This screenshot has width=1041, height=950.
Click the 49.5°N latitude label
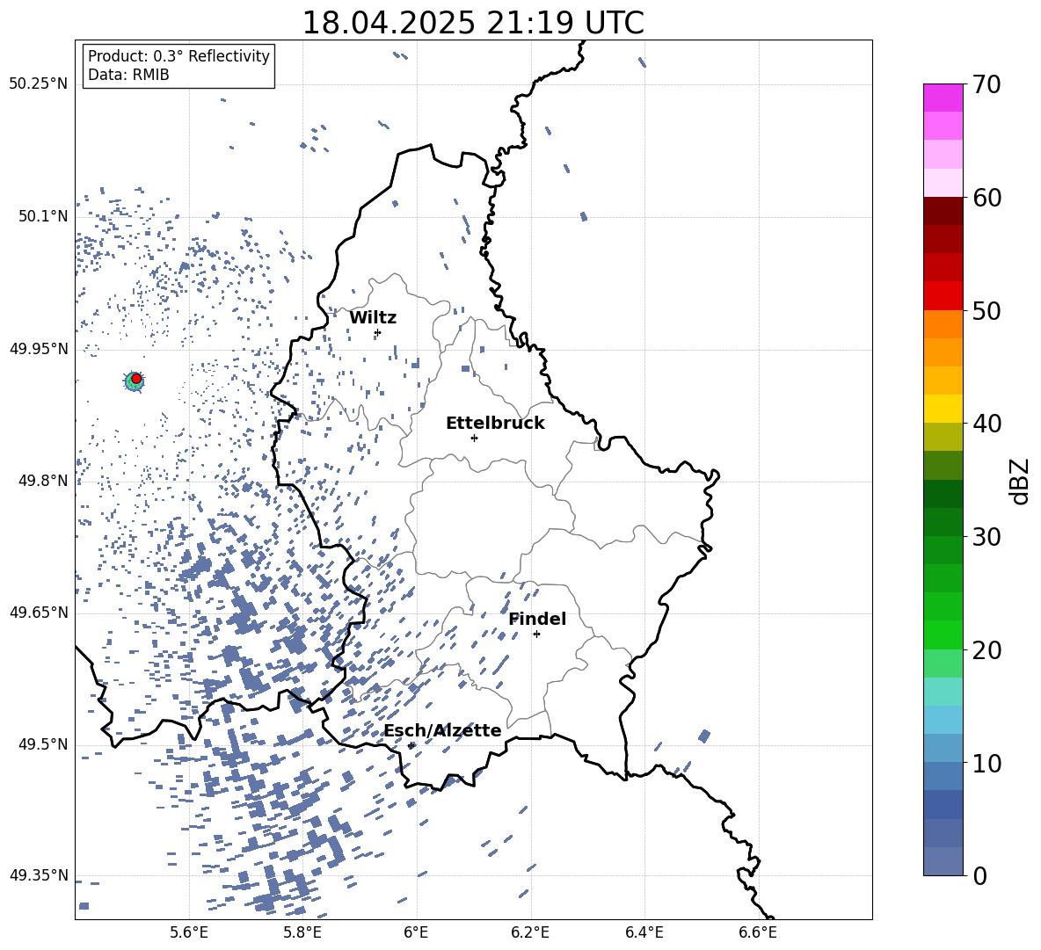43,744
